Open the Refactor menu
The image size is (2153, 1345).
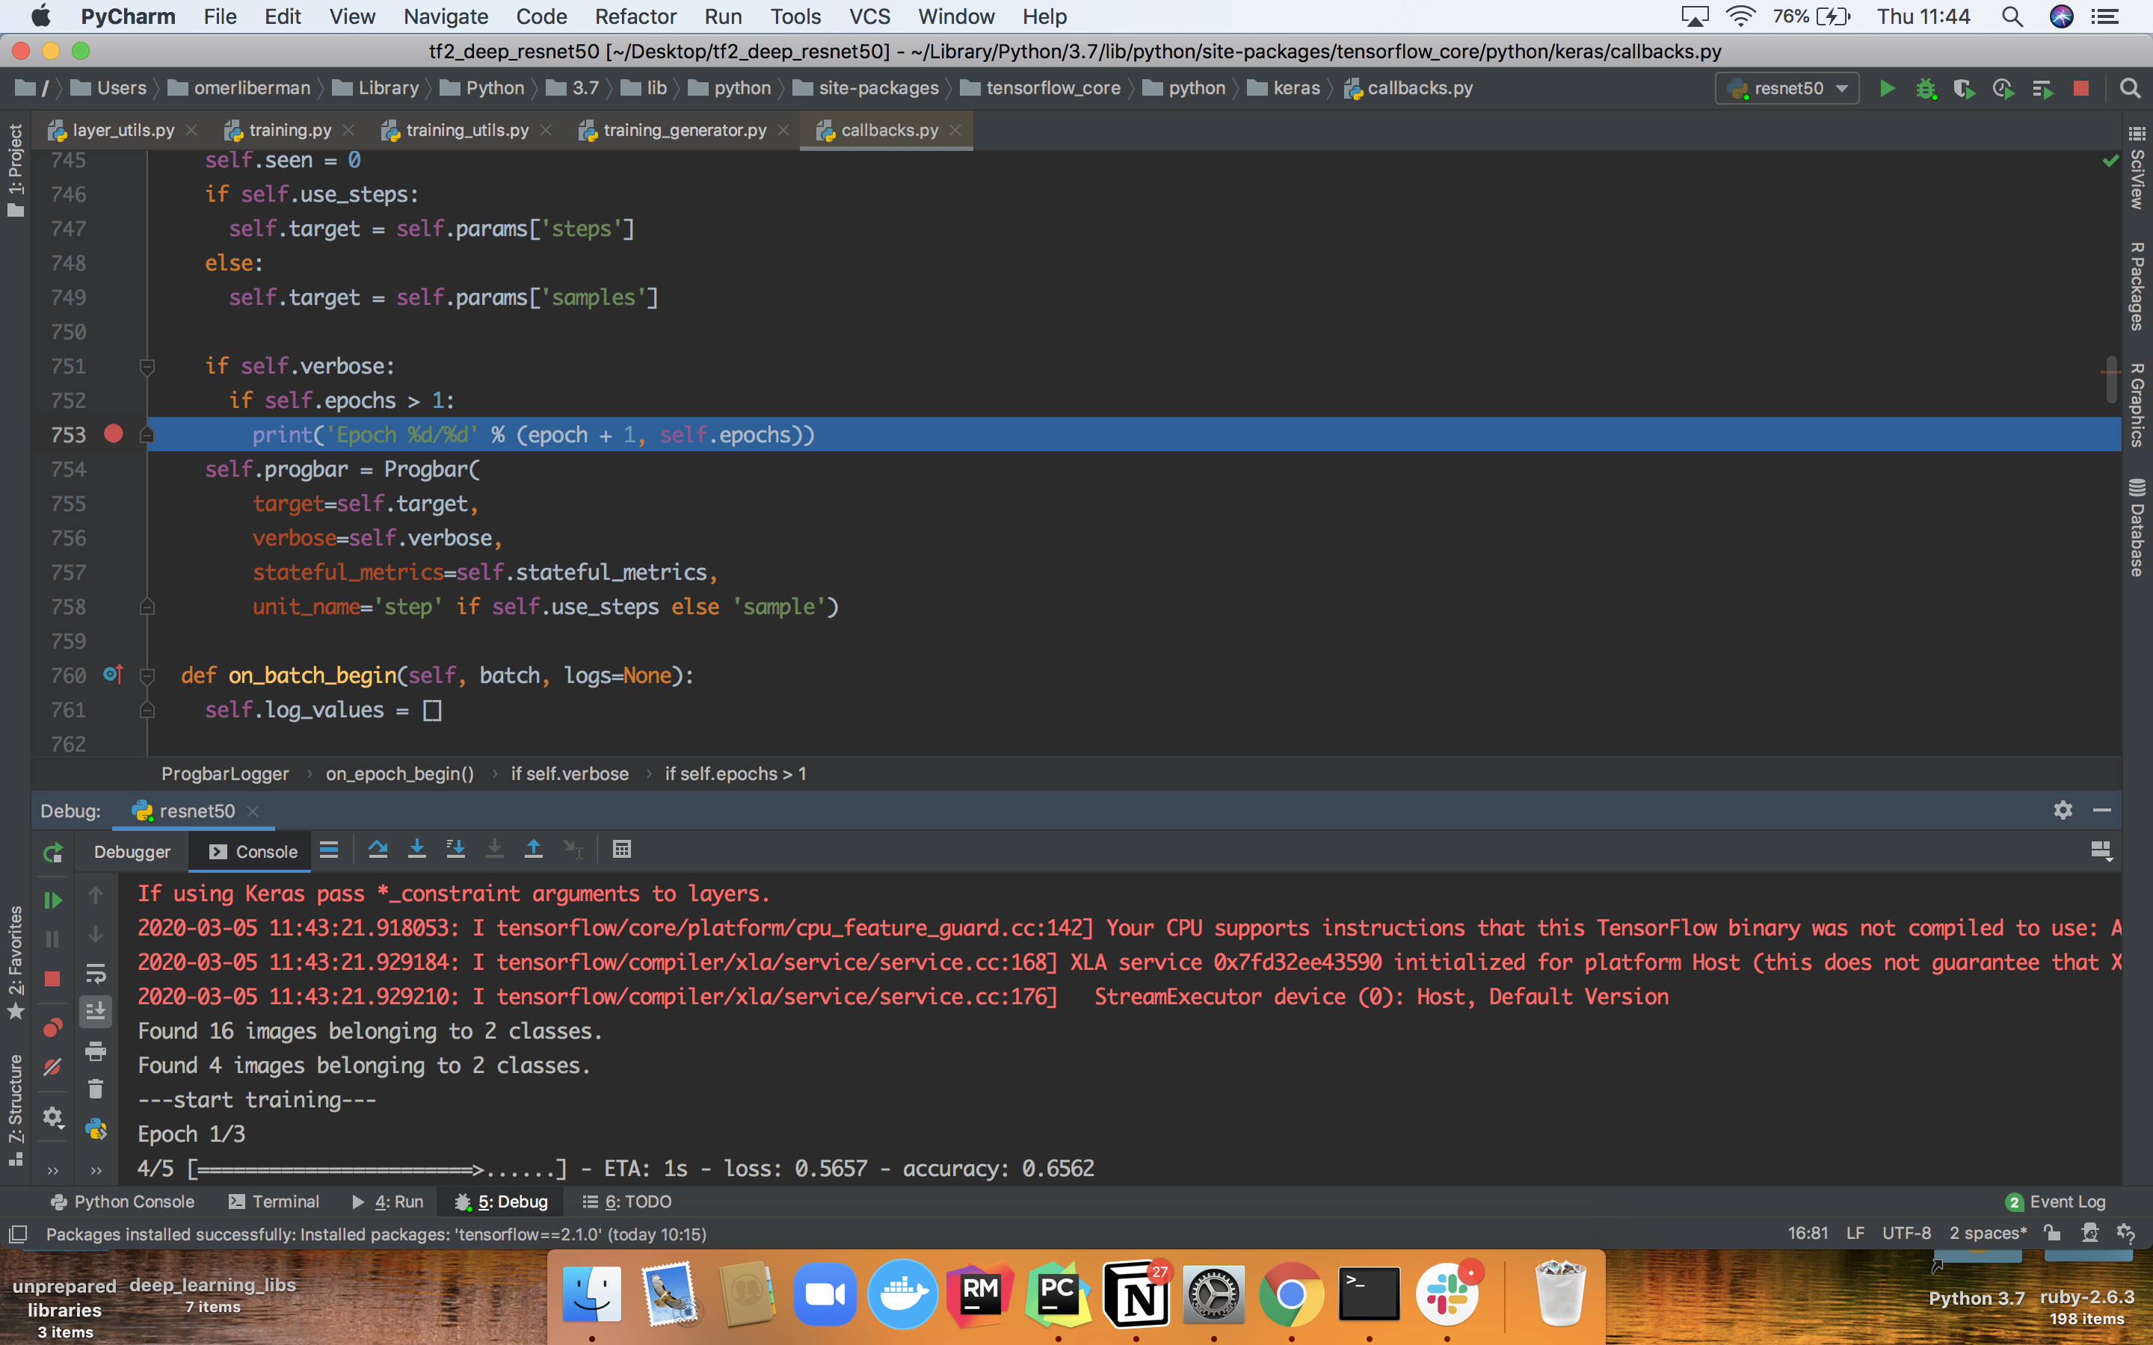pyautogui.click(x=635, y=16)
